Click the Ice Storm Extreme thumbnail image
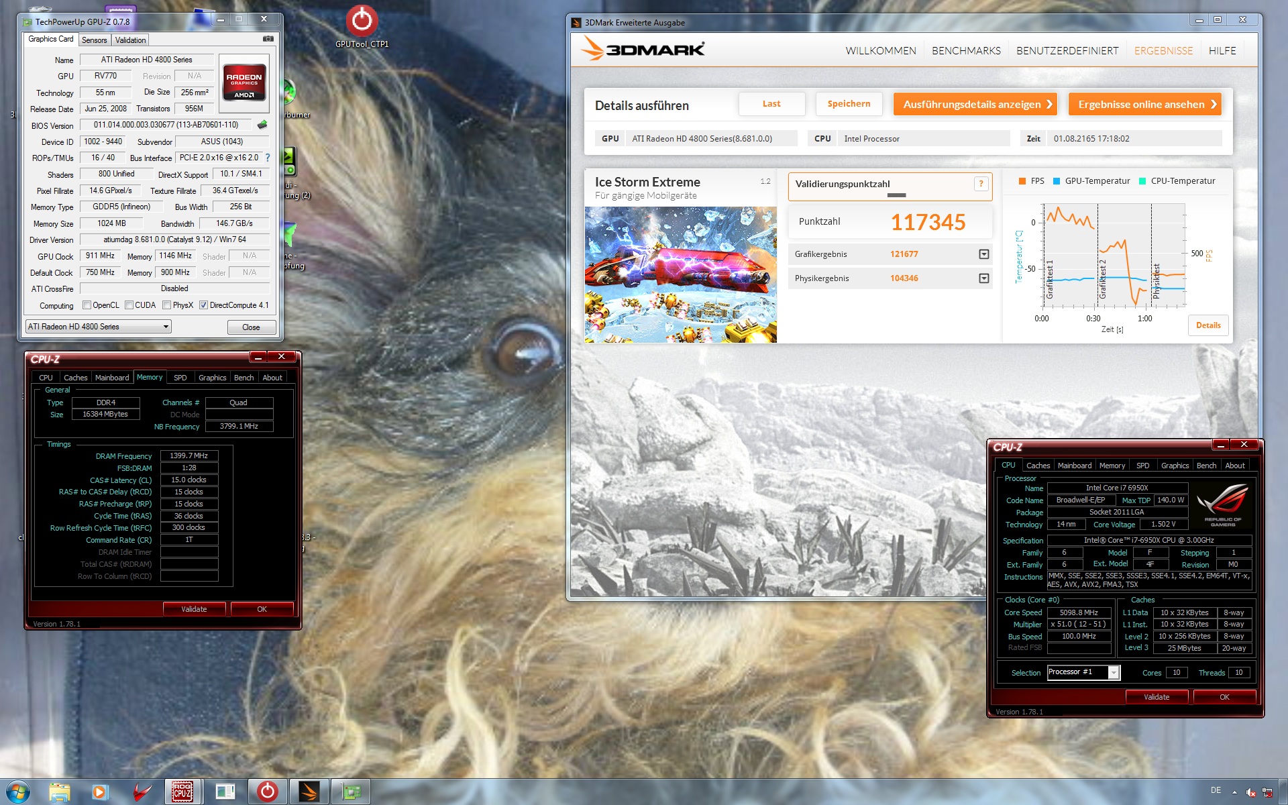The height and width of the screenshot is (805, 1288). 680,274
